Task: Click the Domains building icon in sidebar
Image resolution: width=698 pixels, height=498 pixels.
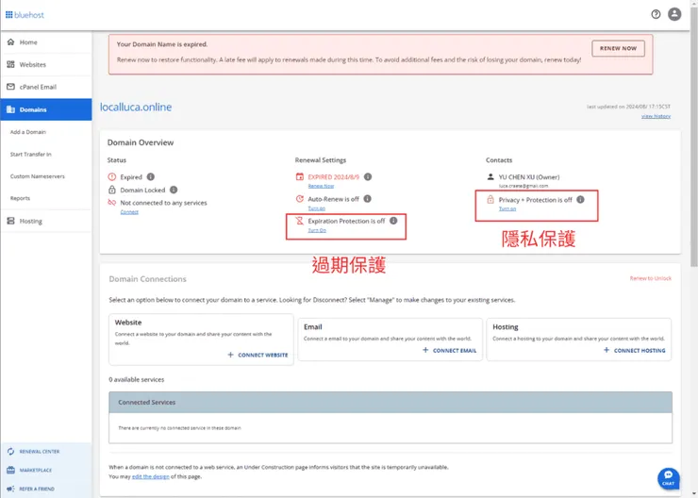Action: click(10, 109)
